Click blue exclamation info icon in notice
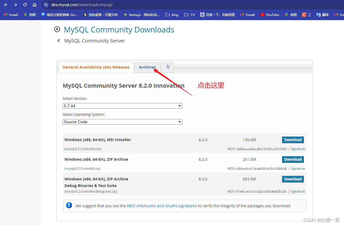Viewport: 344px width, 225px height. pyautogui.click(x=69, y=205)
